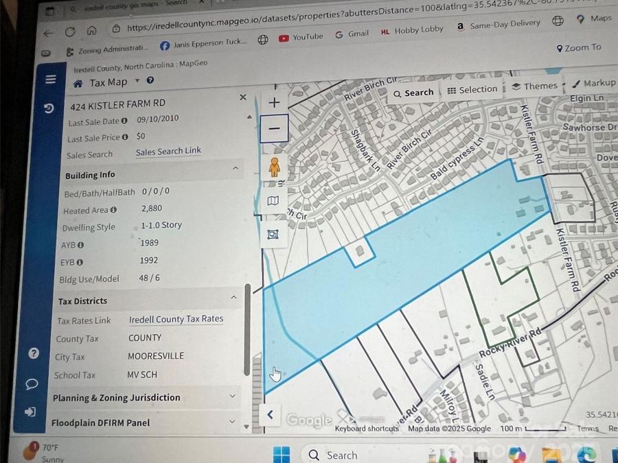Image resolution: width=618 pixels, height=463 pixels.
Task: Zoom out with the minus button
Action: click(x=274, y=128)
